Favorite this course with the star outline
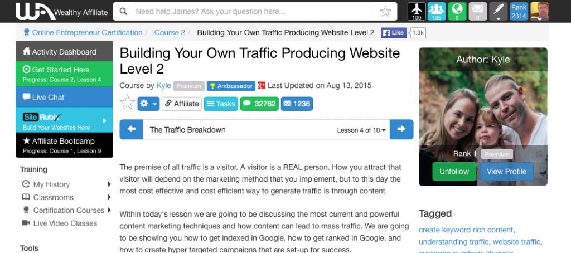 pos(128,104)
